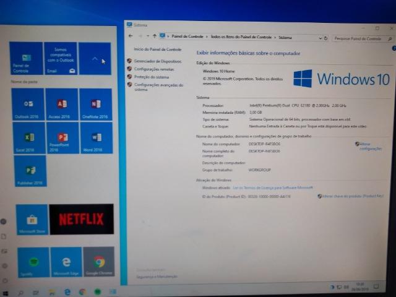Screen dimensions: 396x297
Task: Collapse the folder tile with up chevron
Action: 95,59
